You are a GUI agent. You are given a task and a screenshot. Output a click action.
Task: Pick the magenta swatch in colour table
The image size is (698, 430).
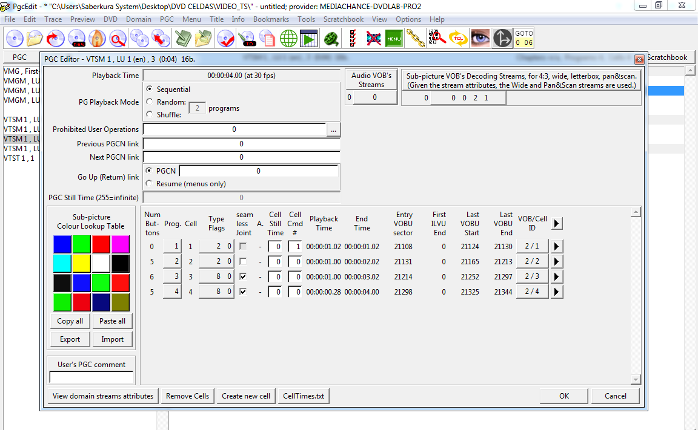click(x=120, y=244)
